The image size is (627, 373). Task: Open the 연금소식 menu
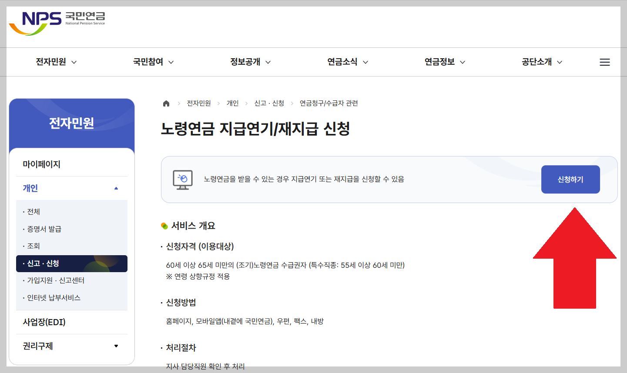point(343,62)
